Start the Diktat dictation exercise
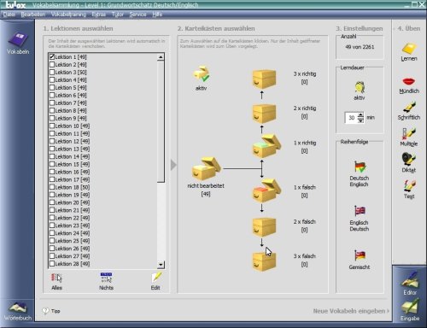The height and width of the screenshot is (328, 427). [x=409, y=162]
